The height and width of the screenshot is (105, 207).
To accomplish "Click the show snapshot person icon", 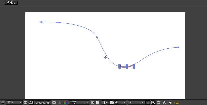I will [60, 102].
